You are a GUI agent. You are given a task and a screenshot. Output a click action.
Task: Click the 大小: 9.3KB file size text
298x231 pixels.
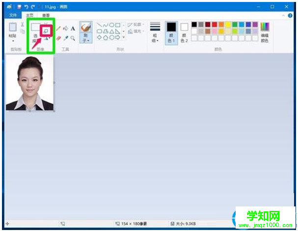pyautogui.click(x=186, y=224)
